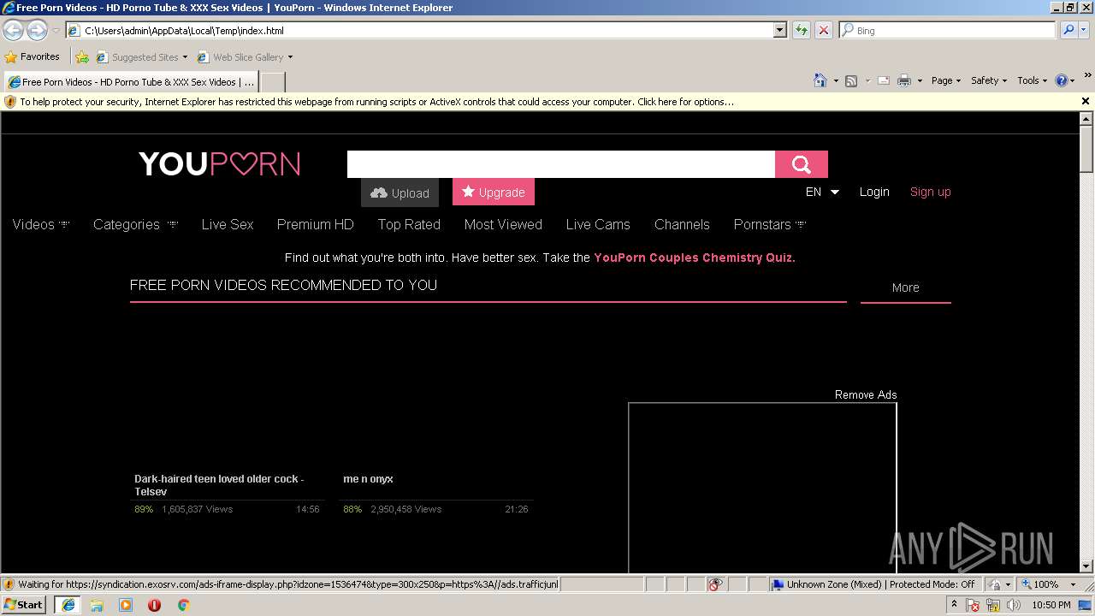Open the Channels navigation link
Viewport: 1095px width, 616px height.
click(x=682, y=224)
